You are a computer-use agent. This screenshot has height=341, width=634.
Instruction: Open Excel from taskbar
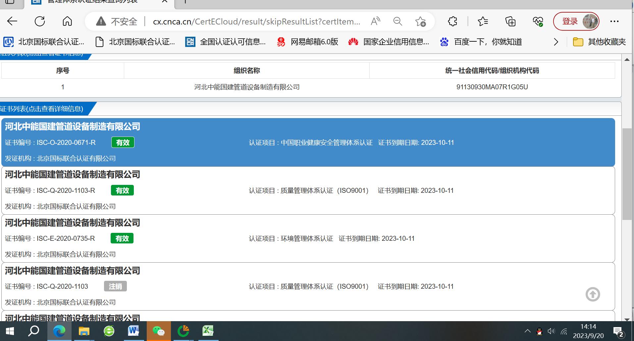click(208, 331)
